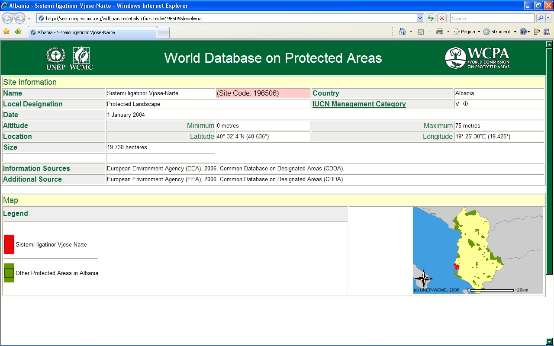Click the '0 metres' minimum altitude value
Image resolution: width=554 pixels, height=346 pixels.
228,126
